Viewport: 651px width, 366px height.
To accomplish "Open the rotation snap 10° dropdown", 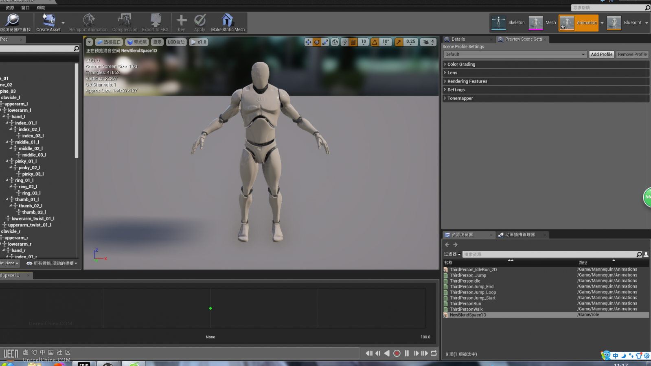I will (x=386, y=42).
